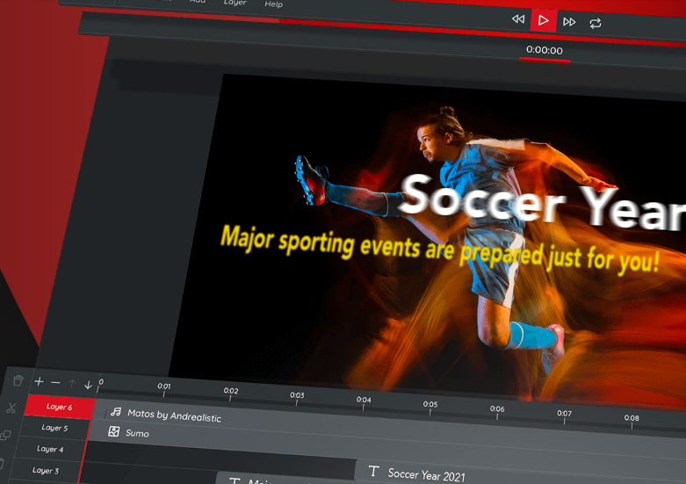Move layer up with the up arrow
This screenshot has width=686, height=484.
click(72, 384)
